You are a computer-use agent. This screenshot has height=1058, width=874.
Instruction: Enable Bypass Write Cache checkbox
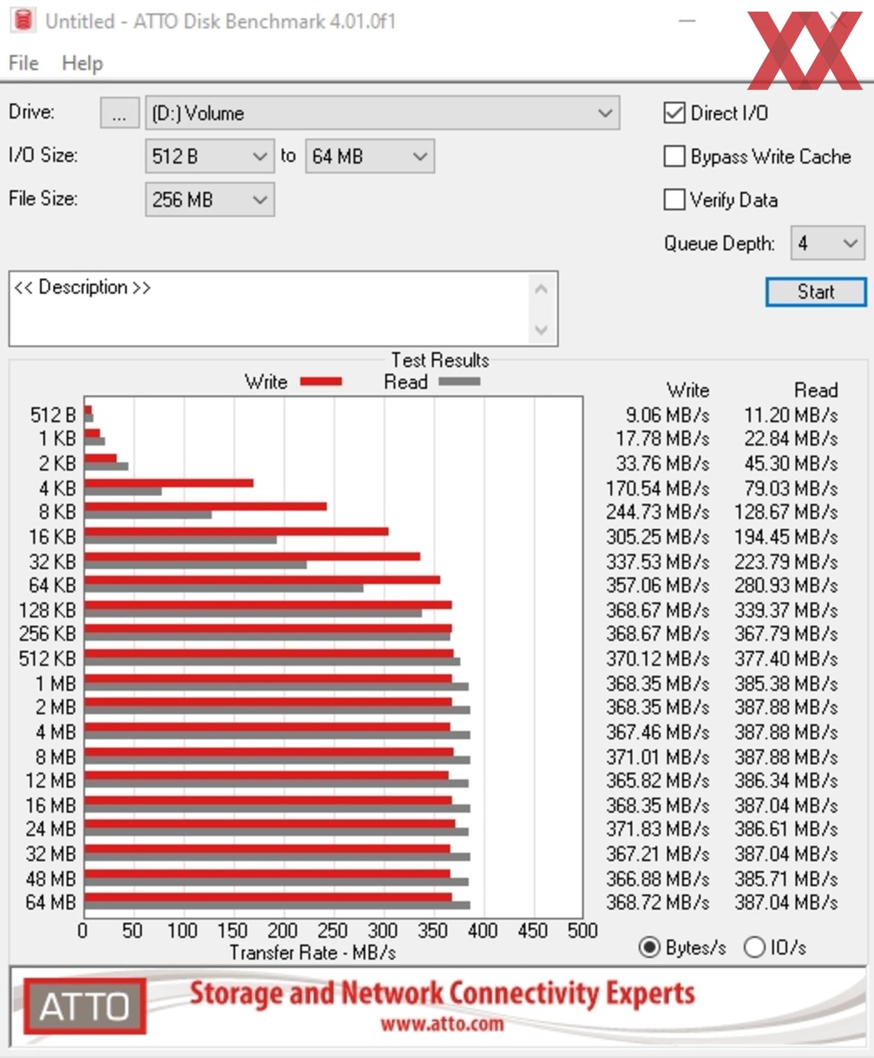coord(674,156)
